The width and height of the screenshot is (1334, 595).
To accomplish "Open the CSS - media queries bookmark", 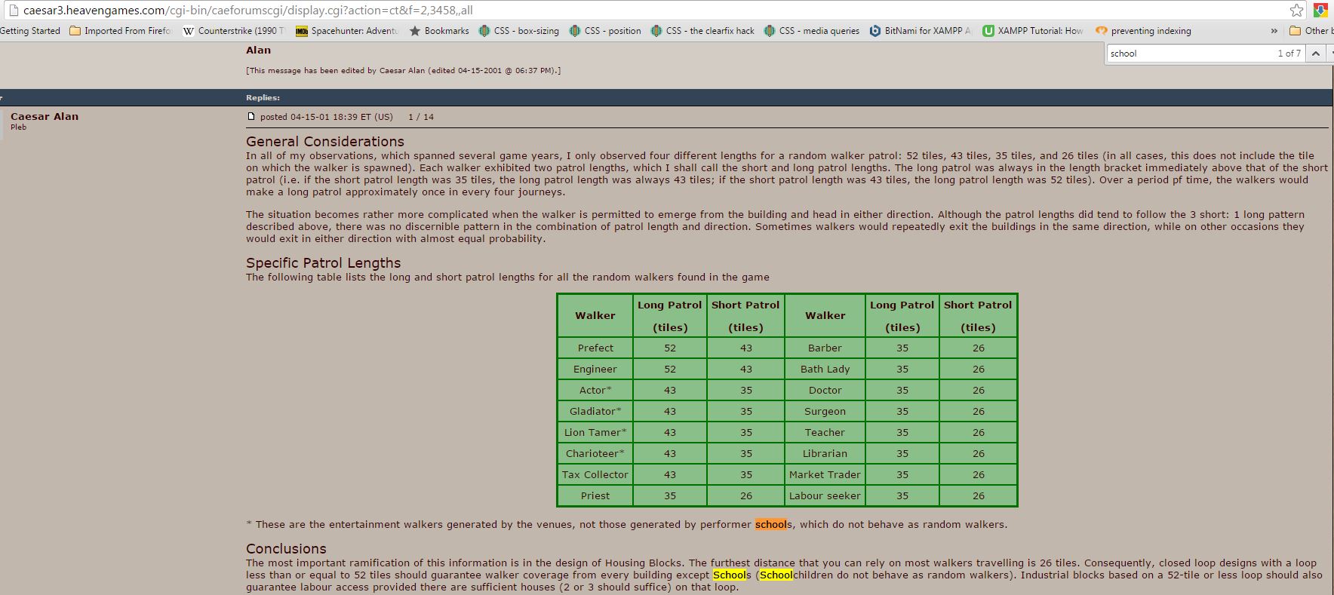I will point(811,31).
